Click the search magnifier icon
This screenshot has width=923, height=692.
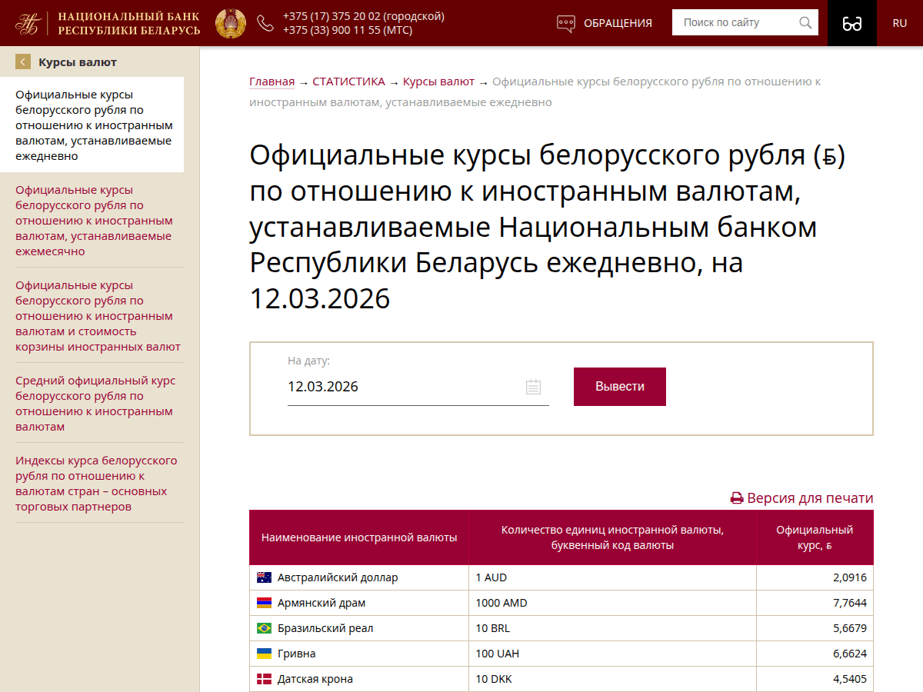click(x=805, y=23)
